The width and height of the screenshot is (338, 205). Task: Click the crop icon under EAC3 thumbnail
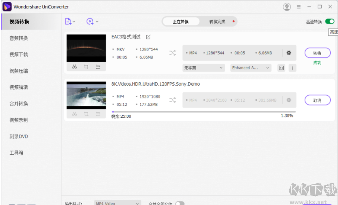(86, 67)
